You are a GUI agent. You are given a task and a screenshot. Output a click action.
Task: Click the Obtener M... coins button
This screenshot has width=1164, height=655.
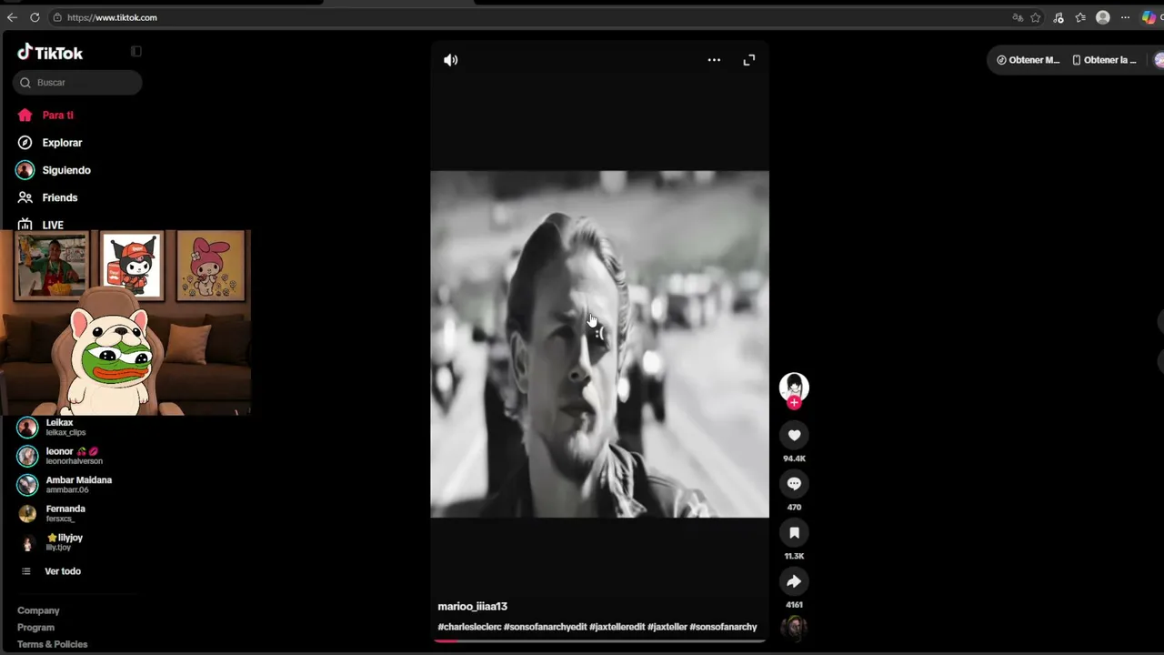pyautogui.click(x=1029, y=60)
